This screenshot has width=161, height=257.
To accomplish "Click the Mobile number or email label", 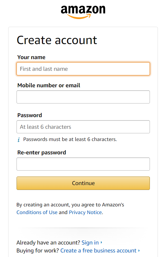I will coord(49,85).
